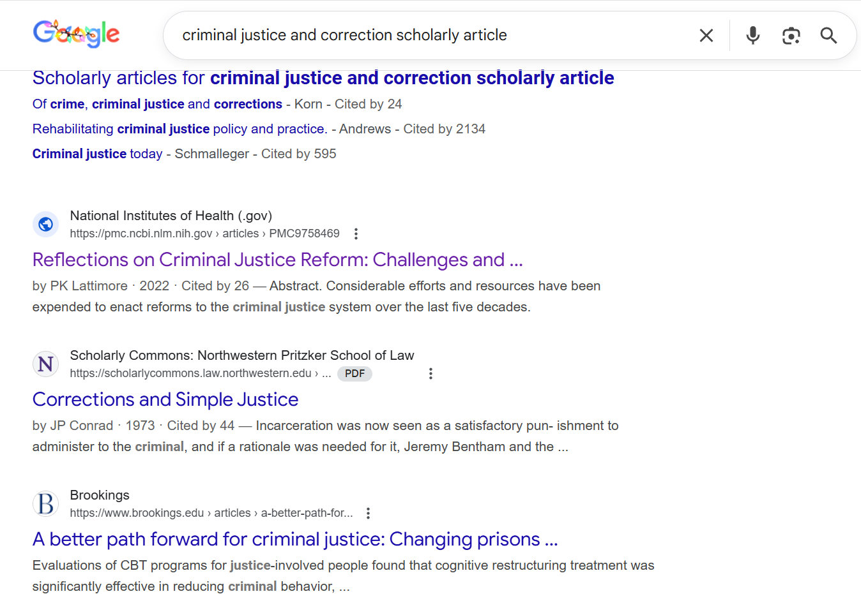Image resolution: width=861 pixels, height=594 pixels.
Task: Click the Northwestern Scholarly Commons favicon
Action: pos(45,364)
